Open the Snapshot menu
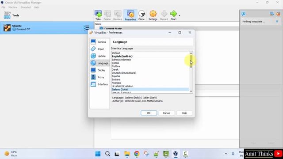Image resolution: width=283 pixels, height=159 pixels. point(26,8)
